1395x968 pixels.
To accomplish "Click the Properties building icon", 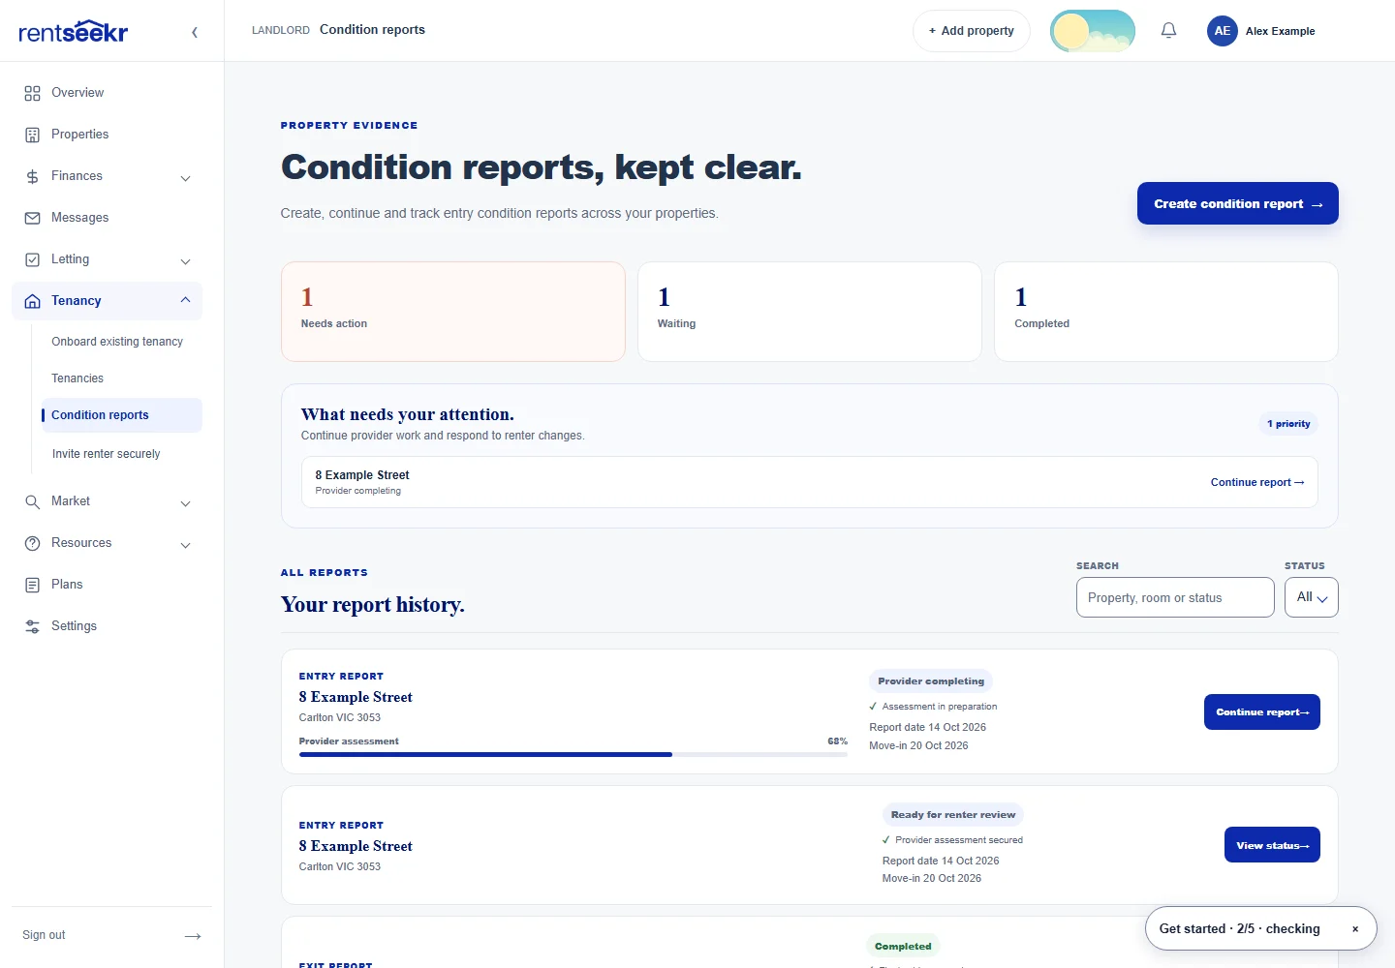I will point(32,135).
